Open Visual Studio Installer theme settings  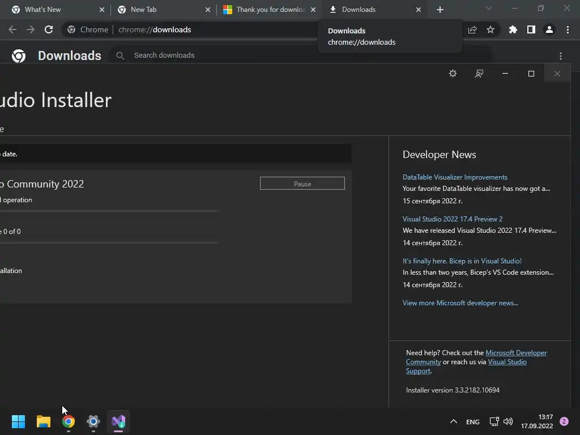pos(453,73)
